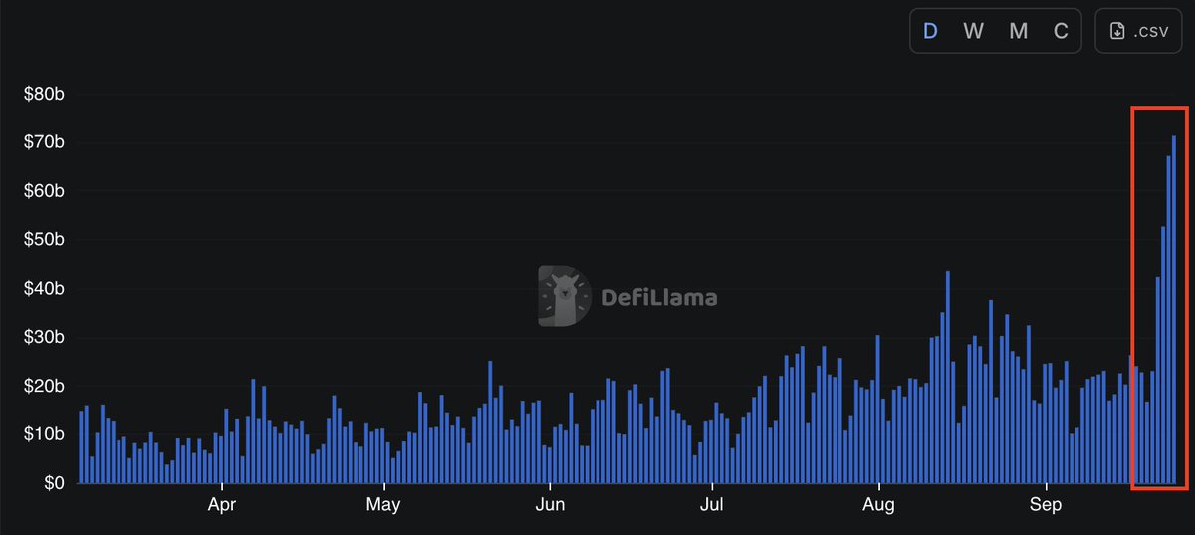The height and width of the screenshot is (535, 1195).
Task: Download data as .csv
Action: pos(1138,31)
